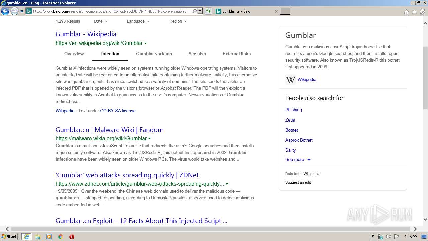Expand the malware.wikia.org URL arrow

149,139
